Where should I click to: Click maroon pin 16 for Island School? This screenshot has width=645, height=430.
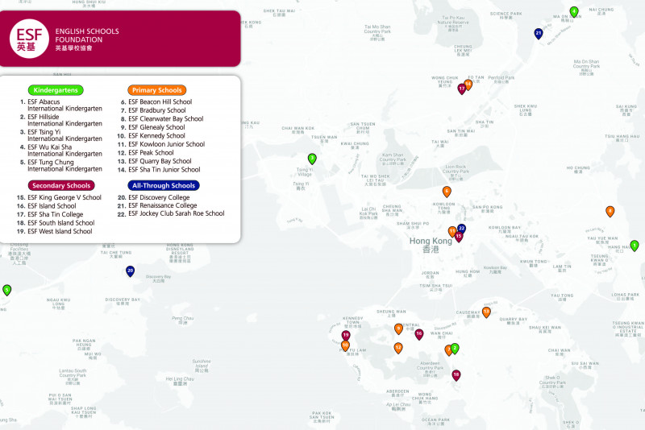coord(419,334)
